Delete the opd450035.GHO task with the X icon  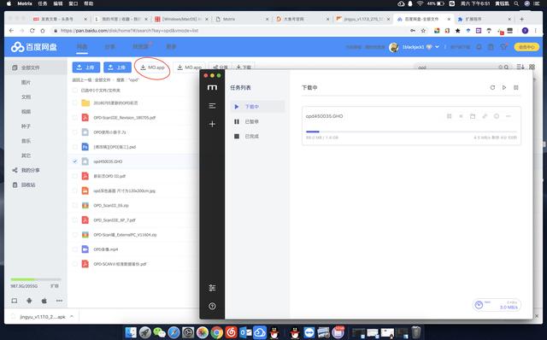(x=461, y=116)
